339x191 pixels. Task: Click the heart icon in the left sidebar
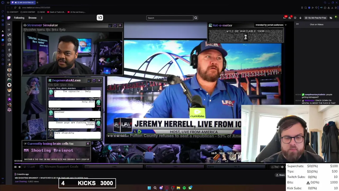pyautogui.click(x=9, y=30)
